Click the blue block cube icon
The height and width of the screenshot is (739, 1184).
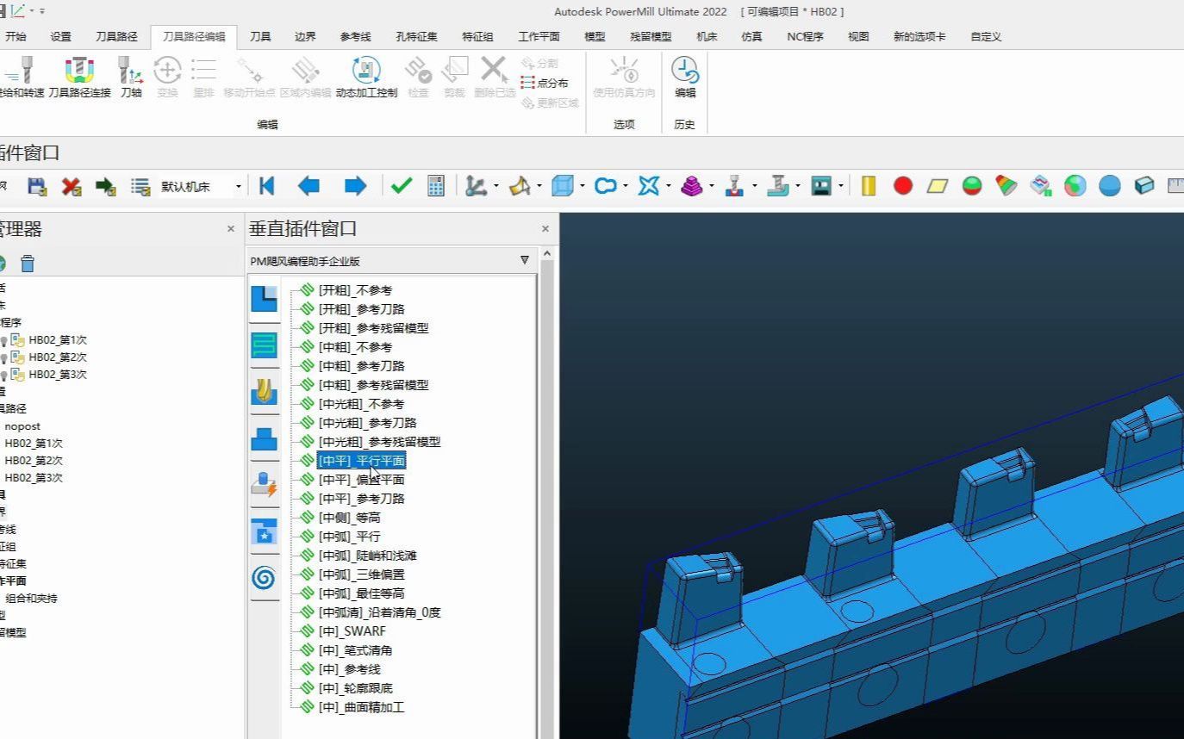coord(562,186)
